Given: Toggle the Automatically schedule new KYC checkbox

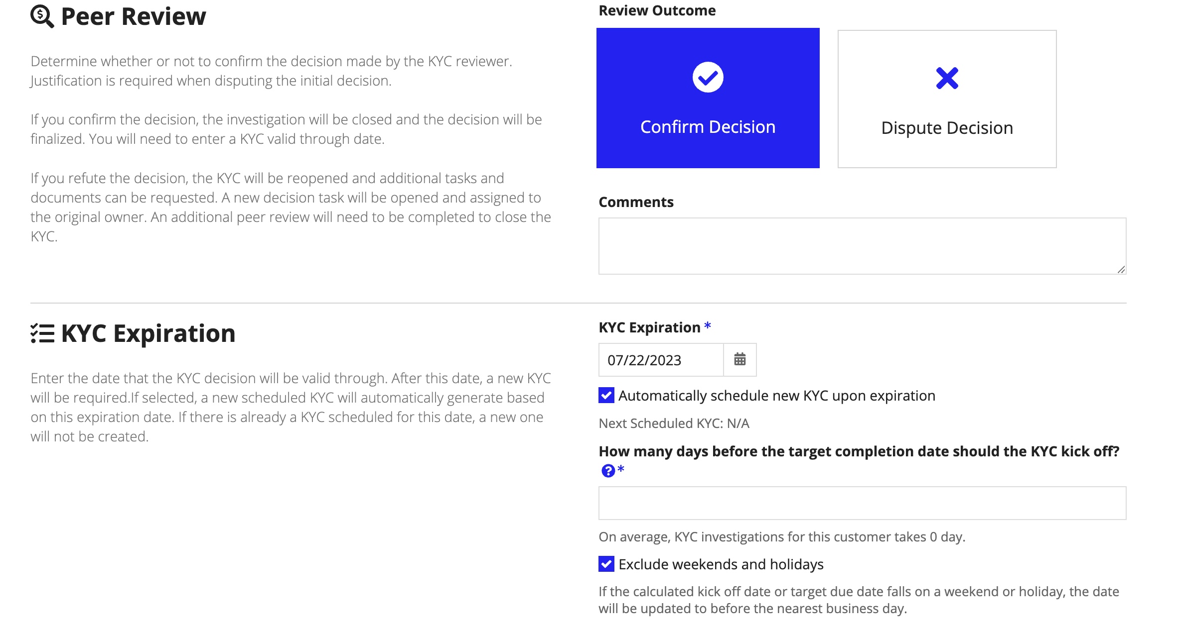Looking at the screenshot, I should pos(606,395).
